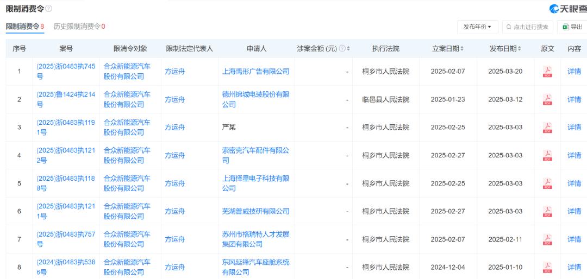This screenshot has height=279, width=587.
Task: Open PDF document for row 5
Action: 547,183
